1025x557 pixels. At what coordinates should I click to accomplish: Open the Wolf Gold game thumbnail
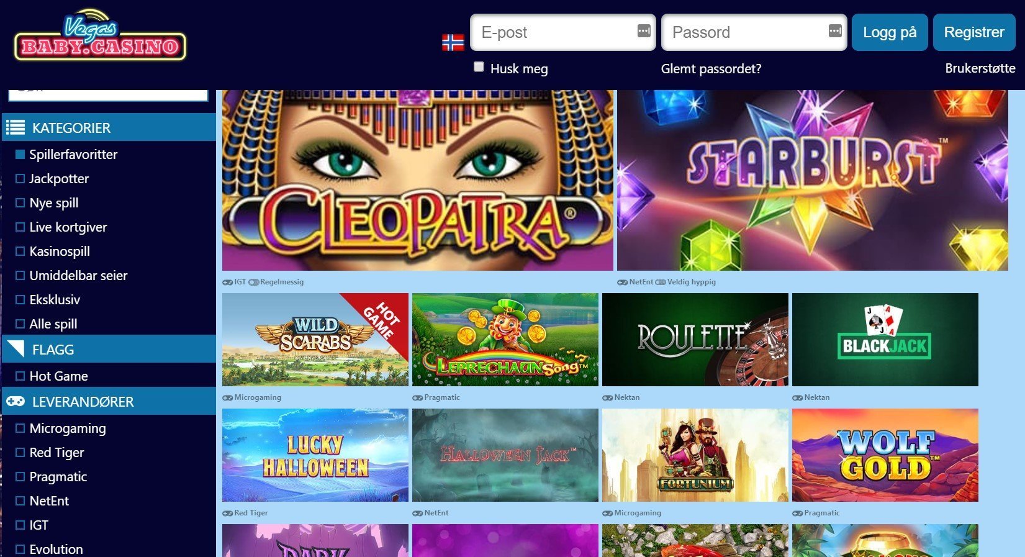tap(885, 455)
